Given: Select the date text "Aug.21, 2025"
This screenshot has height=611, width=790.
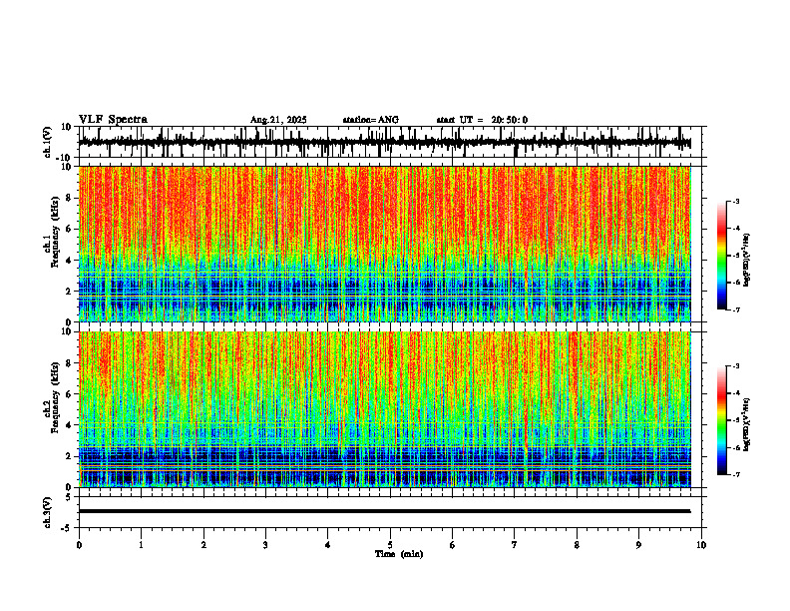Looking at the screenshot, I should [278, 120].
